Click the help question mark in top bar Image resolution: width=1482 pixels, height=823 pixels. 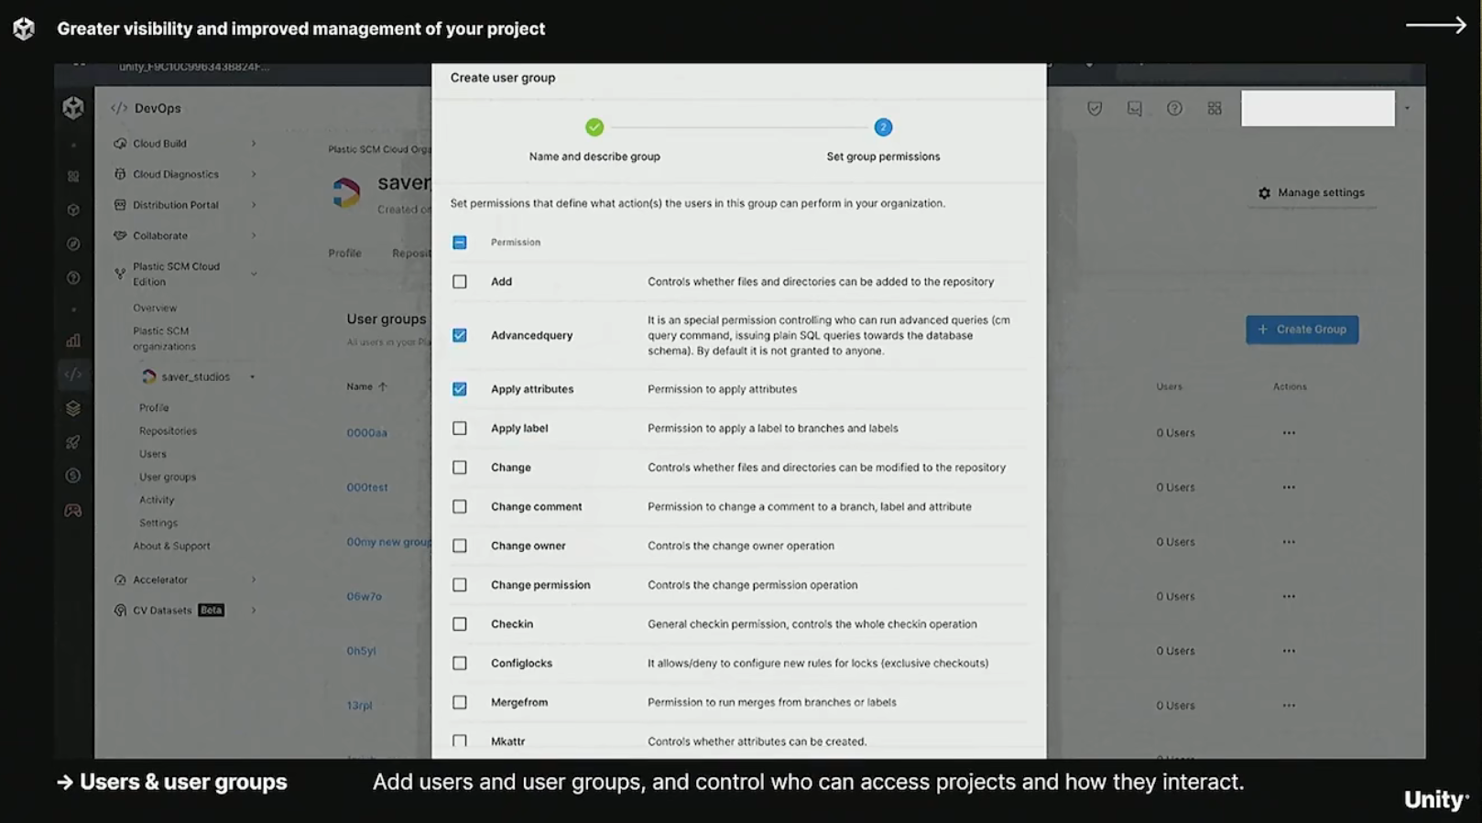1174,108
